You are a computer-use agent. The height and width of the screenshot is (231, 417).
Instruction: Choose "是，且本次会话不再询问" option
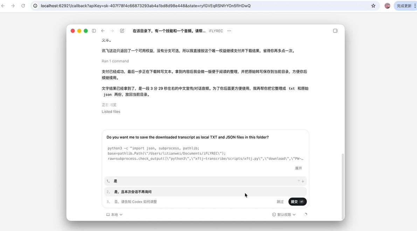205,192
